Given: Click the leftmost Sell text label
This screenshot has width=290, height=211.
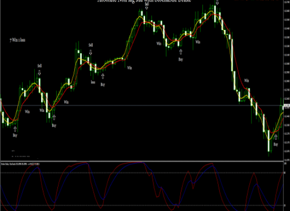Looking at the screenshot, I should pyautogui.click(x=40, y=66).
